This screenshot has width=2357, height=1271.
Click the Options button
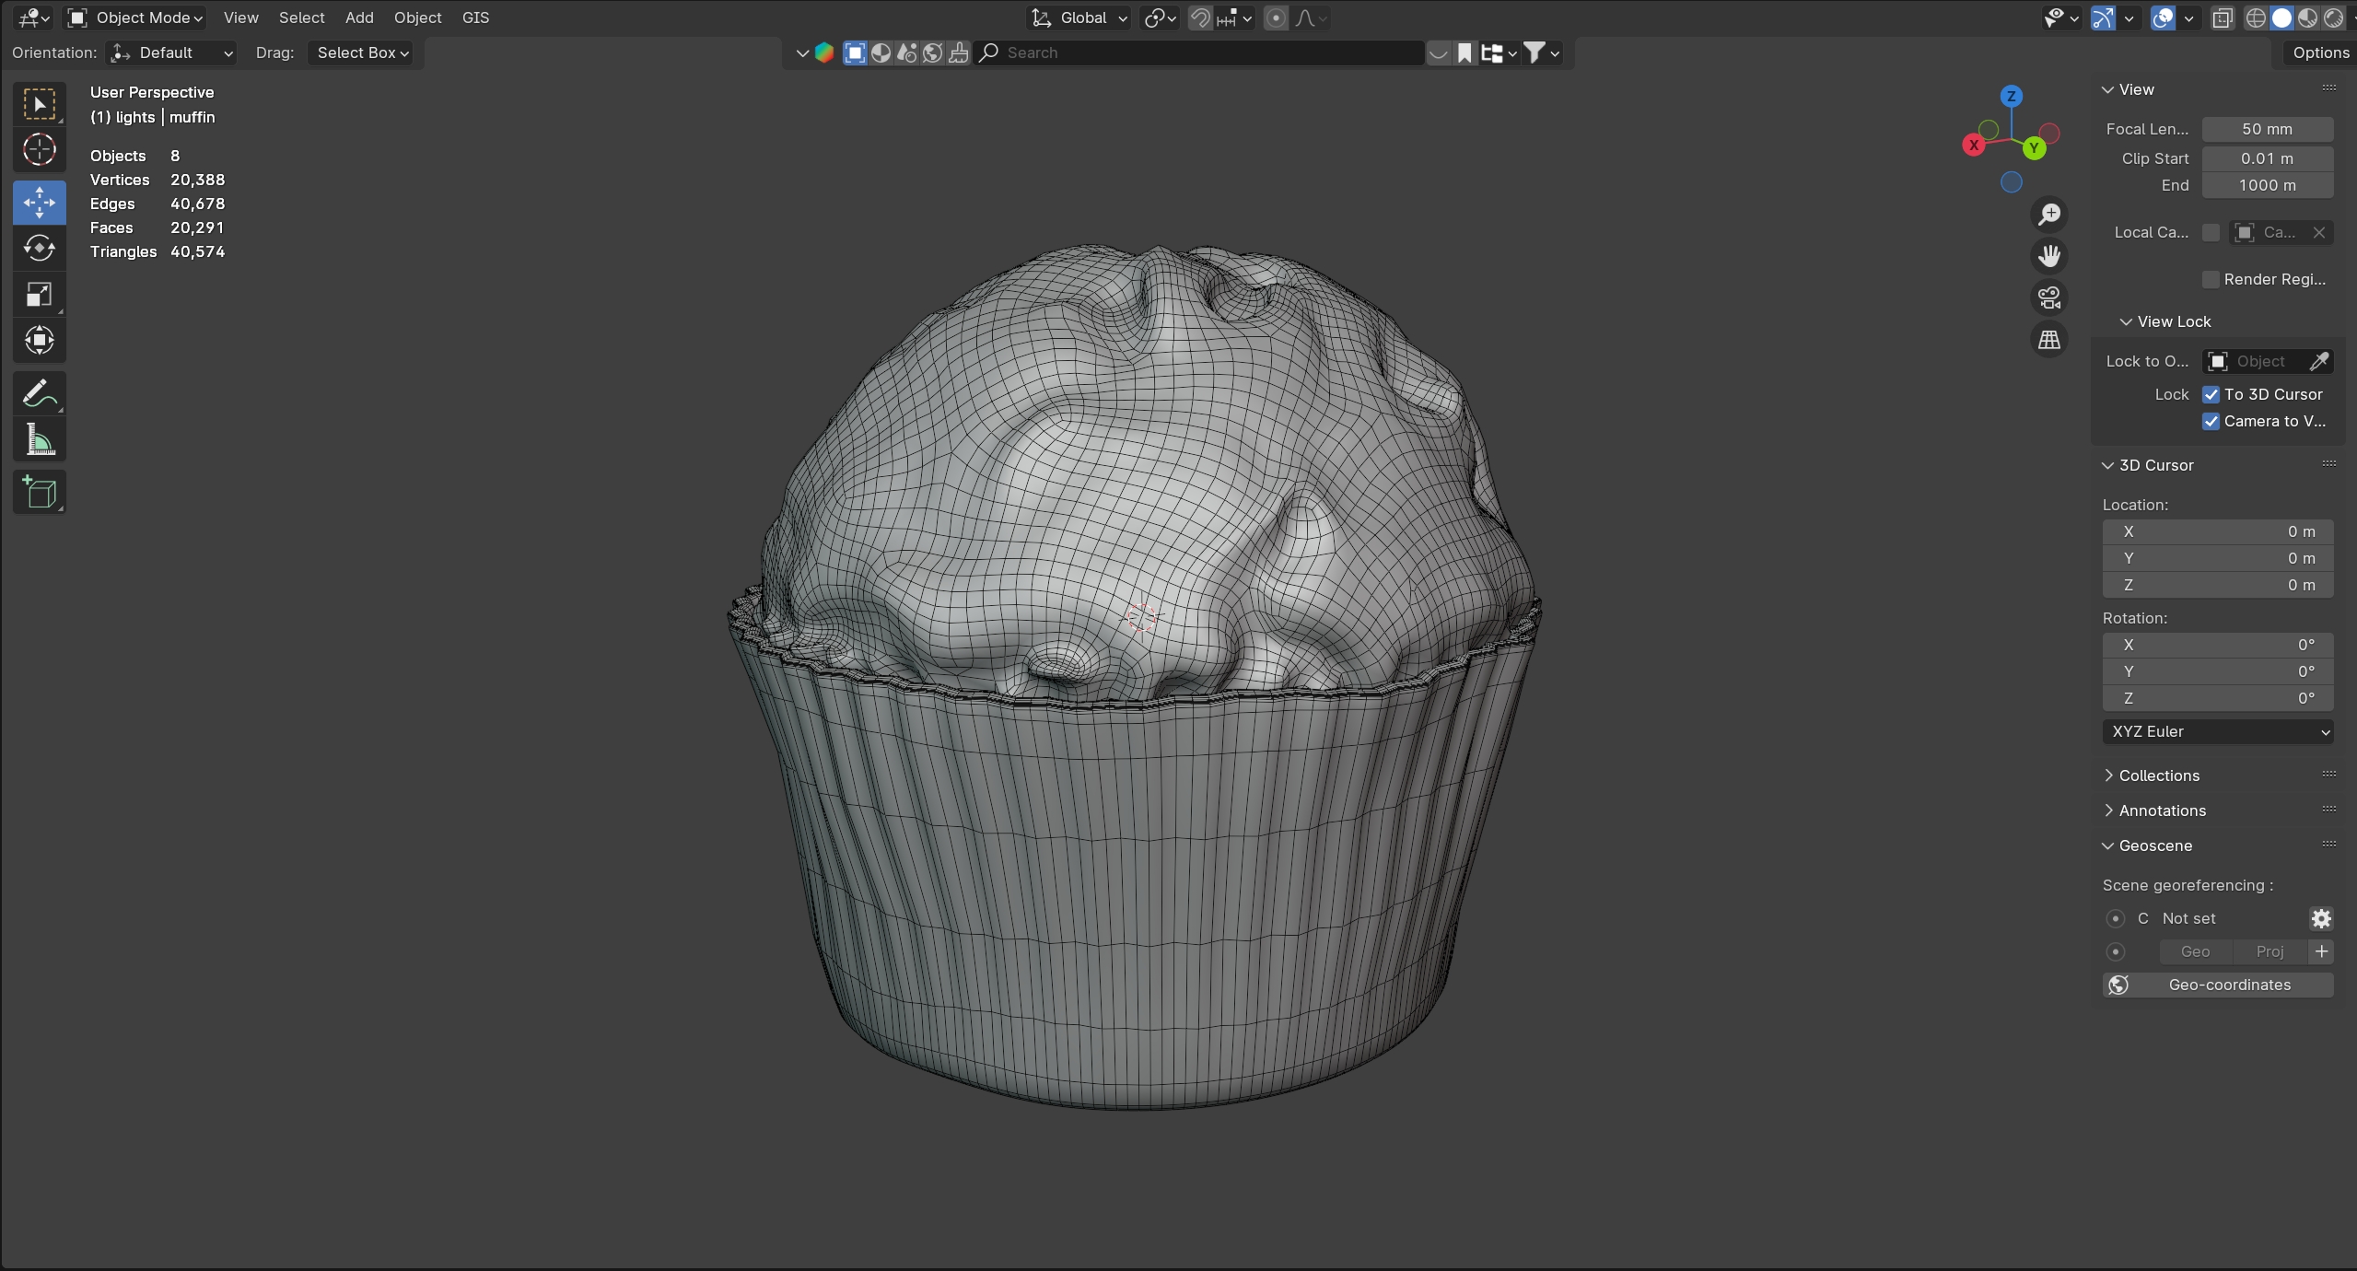pyautogui.click(x=2320, y=52)
